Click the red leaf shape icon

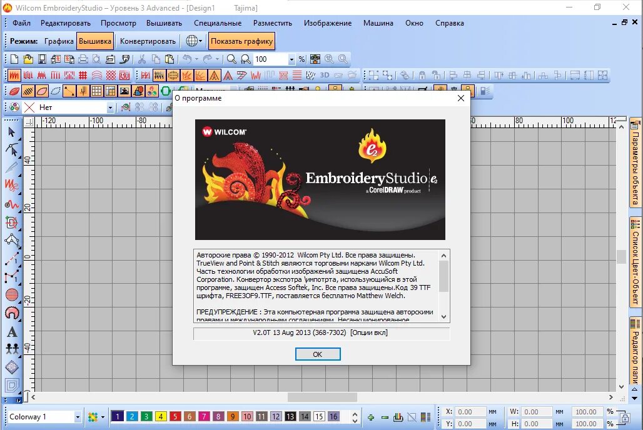coord(14,91)
